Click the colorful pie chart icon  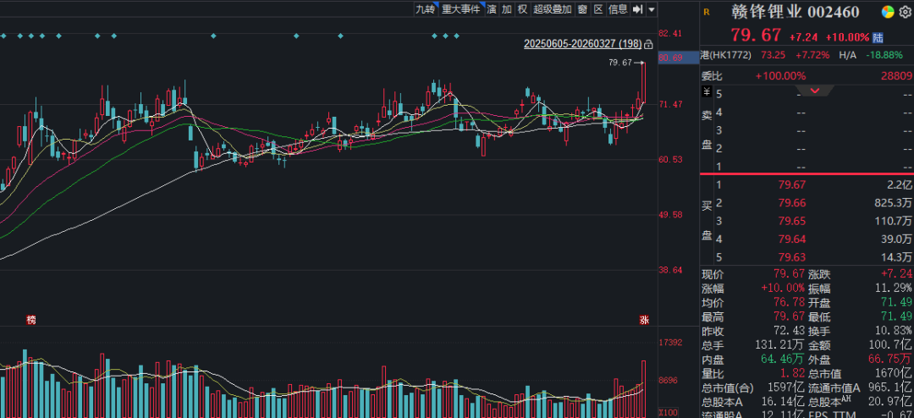[888, 12]
